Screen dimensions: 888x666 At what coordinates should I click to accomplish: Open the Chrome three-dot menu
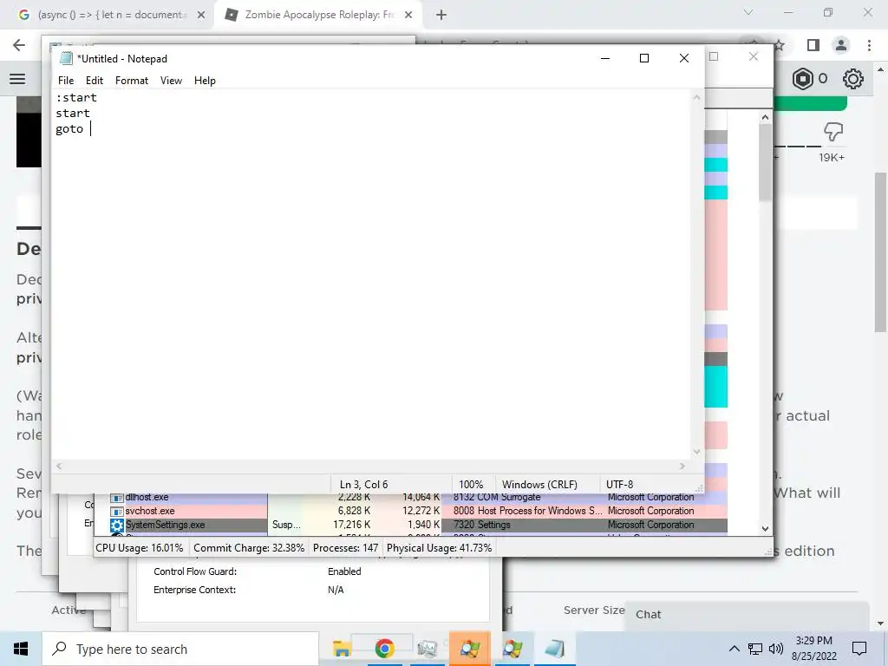(869, 45)
